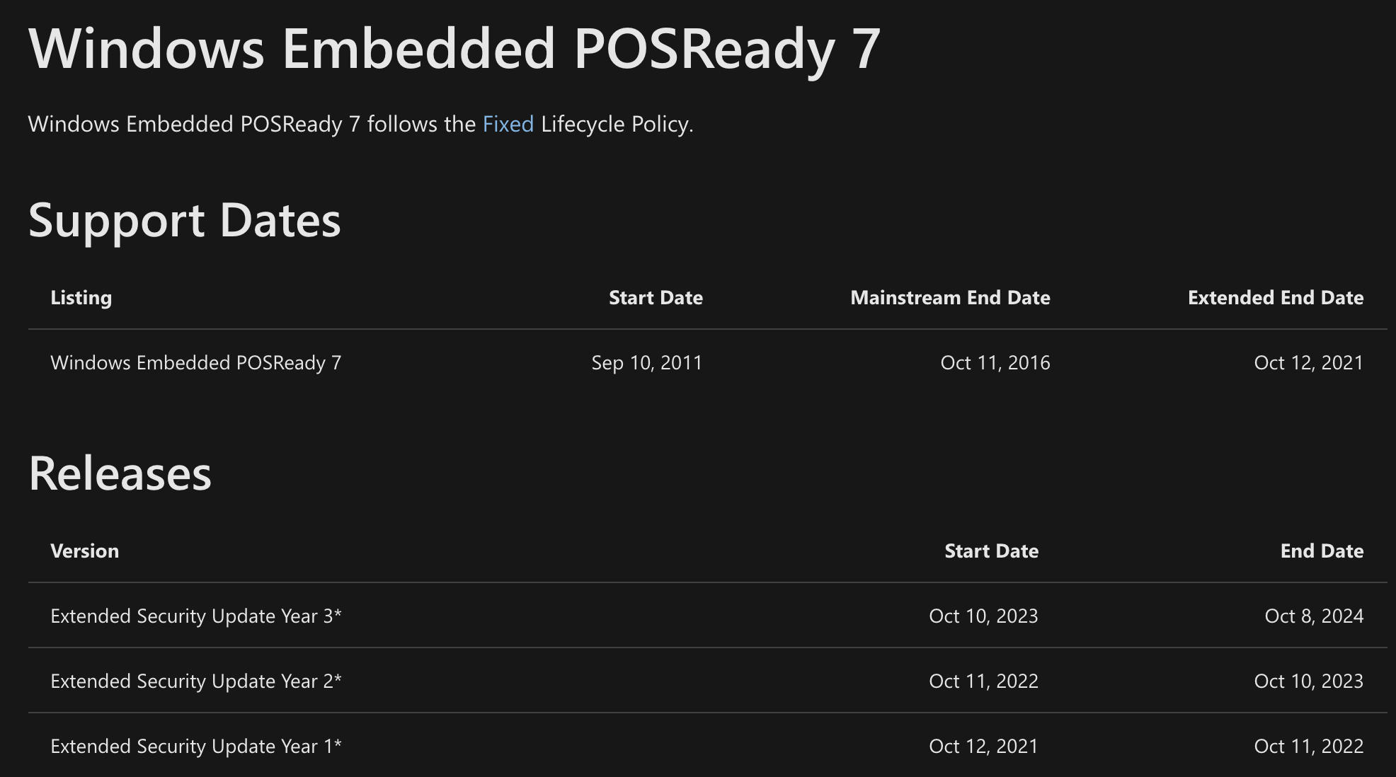Click the Oct 11, 2022 Year 2 start date
Image resolution: width=1396 pixels, height=777 pixels.
[x=983, y=681]
